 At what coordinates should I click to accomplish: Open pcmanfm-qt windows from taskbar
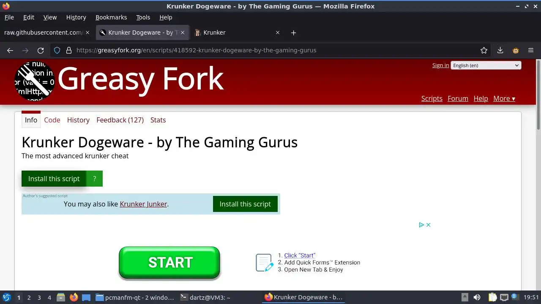[135, 297]
